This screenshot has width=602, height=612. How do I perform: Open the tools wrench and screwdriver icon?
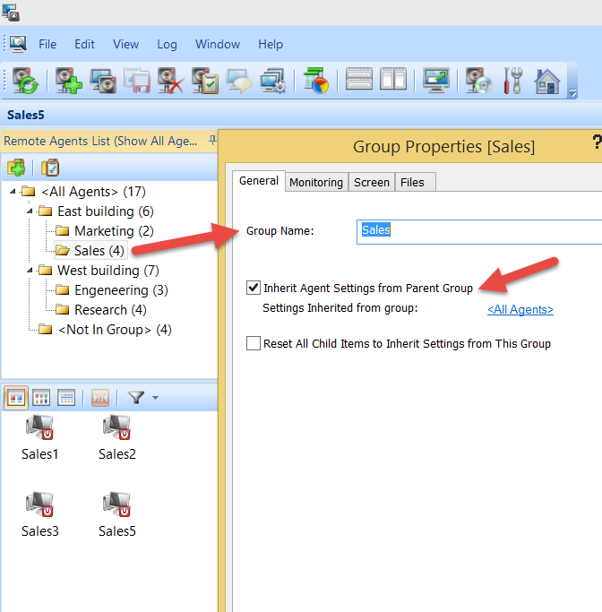[513, 81]
